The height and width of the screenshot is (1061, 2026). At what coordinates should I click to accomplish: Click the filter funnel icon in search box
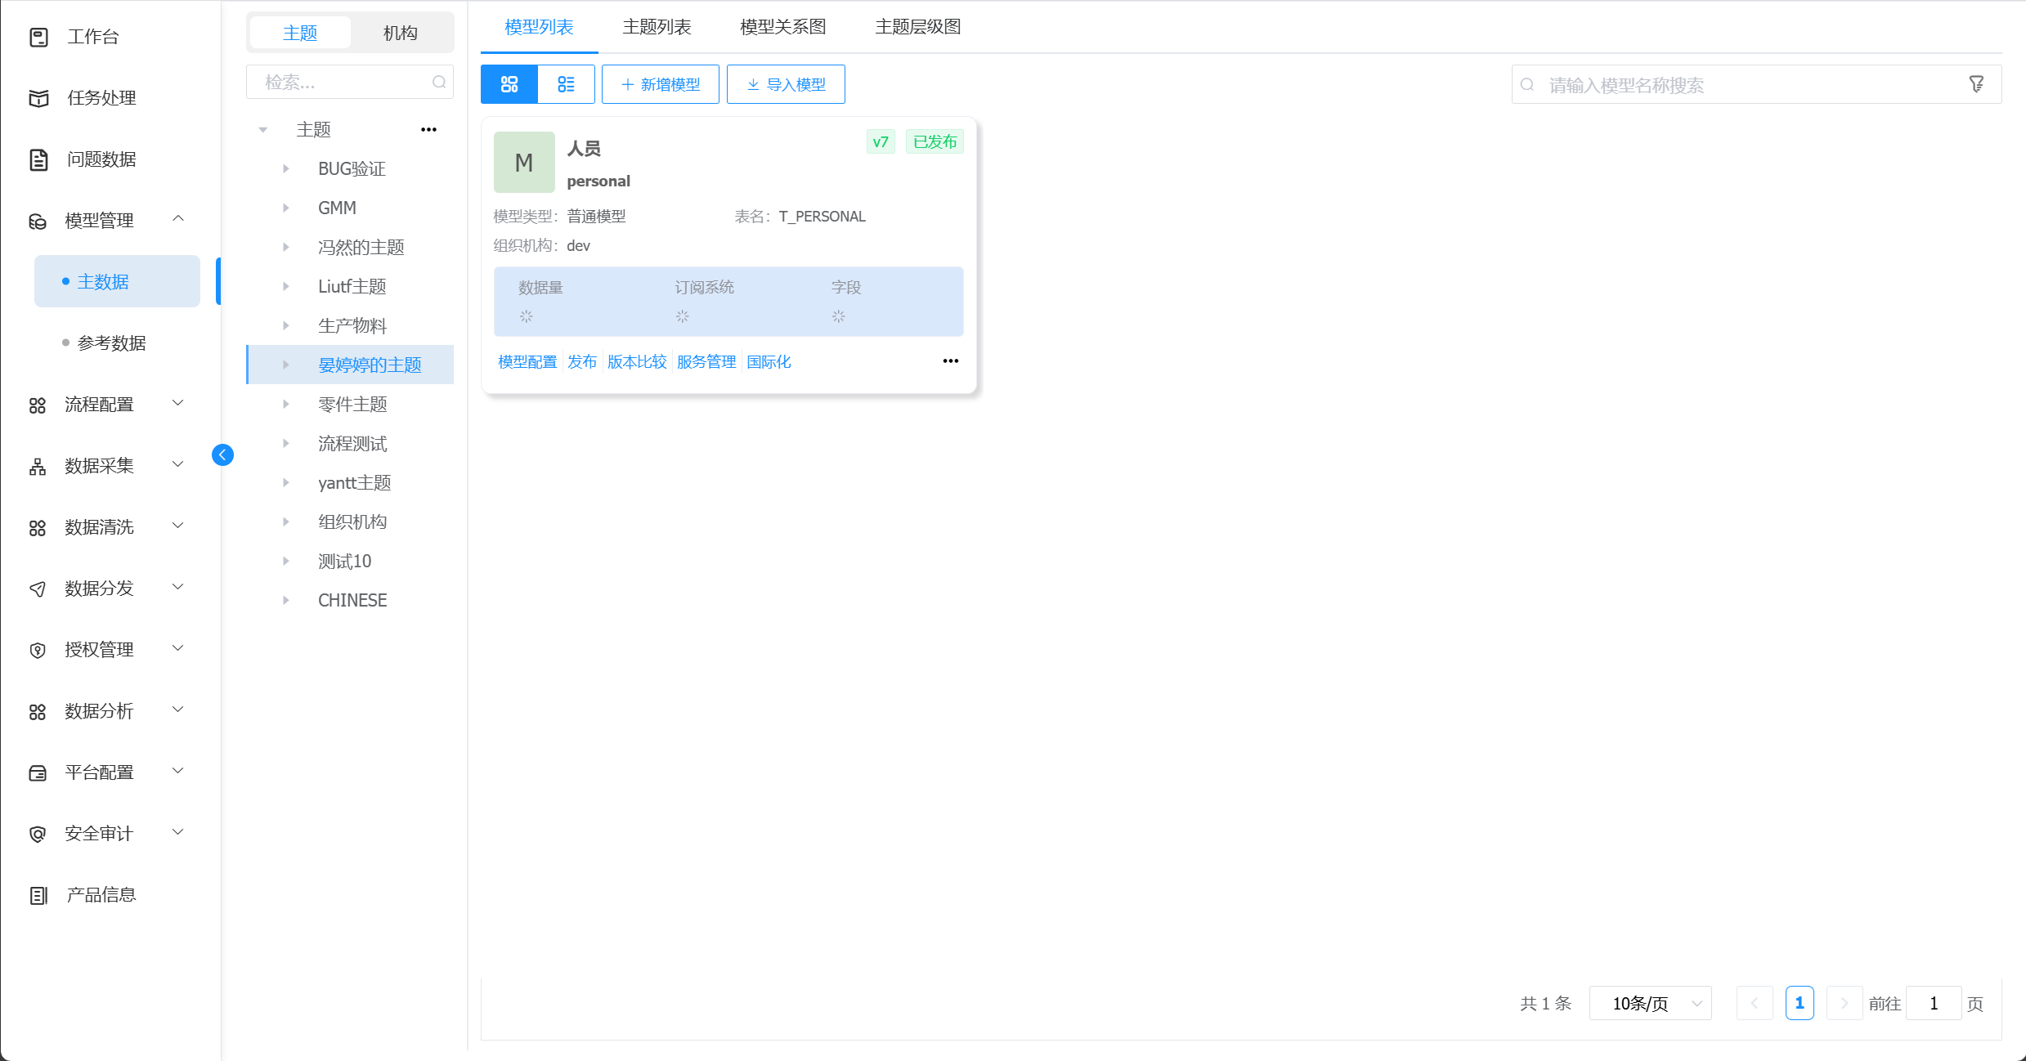pos(1976,84)
